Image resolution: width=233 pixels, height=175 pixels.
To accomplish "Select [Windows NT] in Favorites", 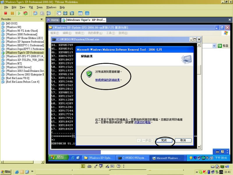I will 14,64.
